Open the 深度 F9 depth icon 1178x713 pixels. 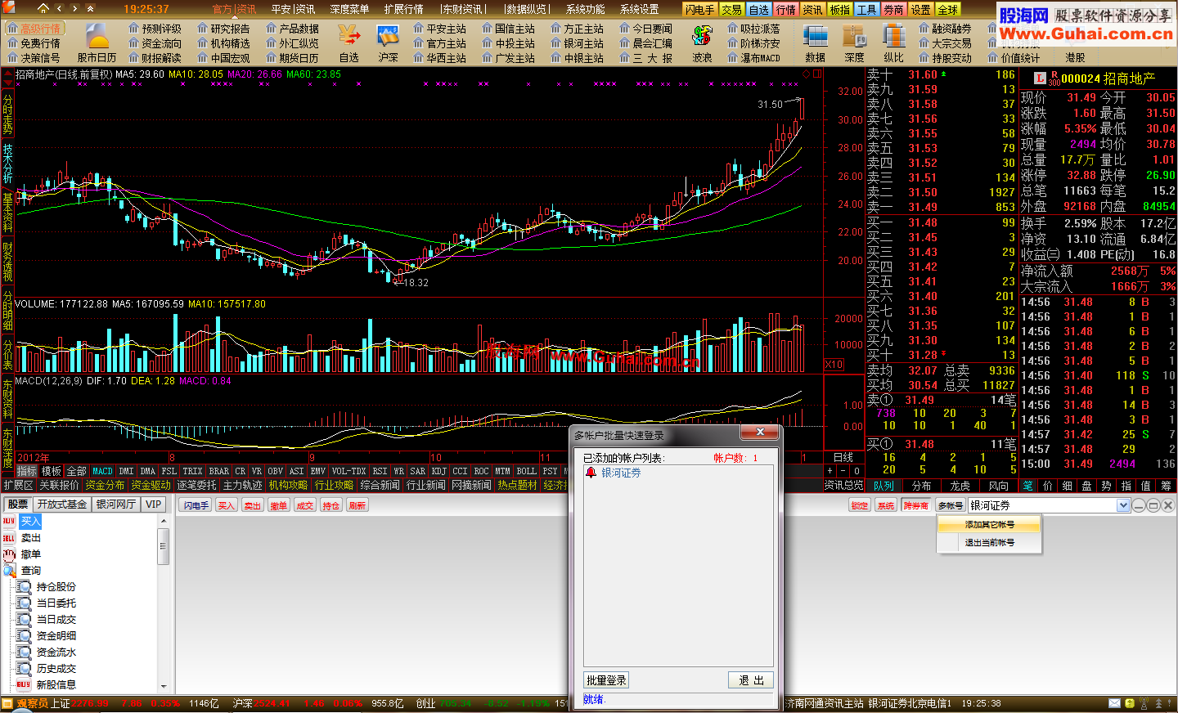(x=854, y=43)
